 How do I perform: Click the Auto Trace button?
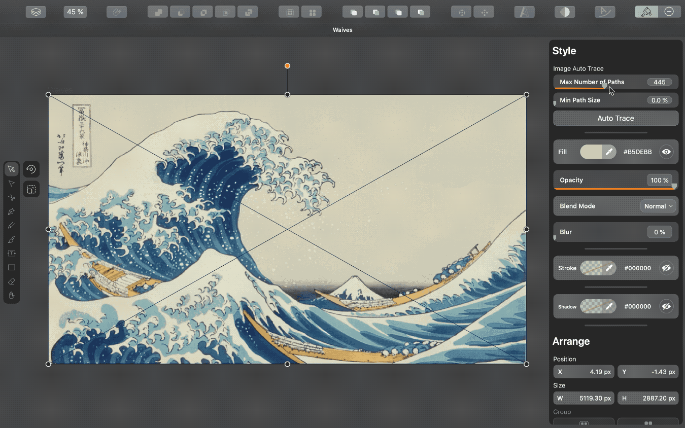point(615,118)
